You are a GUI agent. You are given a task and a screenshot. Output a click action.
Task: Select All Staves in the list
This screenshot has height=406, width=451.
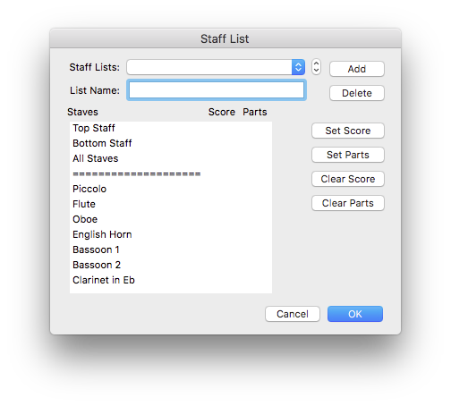pyautogui.click(x=171, y=158)
